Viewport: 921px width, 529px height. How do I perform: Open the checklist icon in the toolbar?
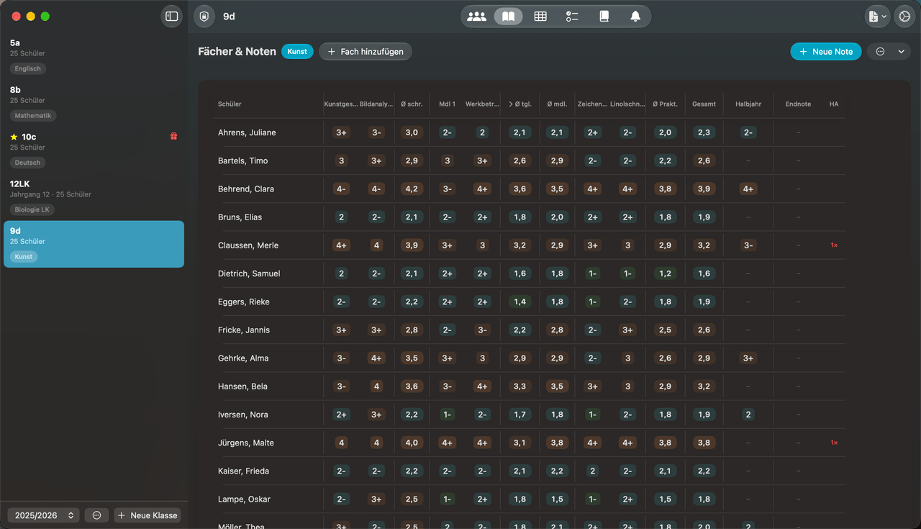572,17
